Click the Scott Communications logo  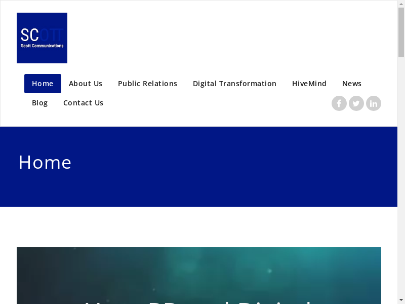point(42,38)
